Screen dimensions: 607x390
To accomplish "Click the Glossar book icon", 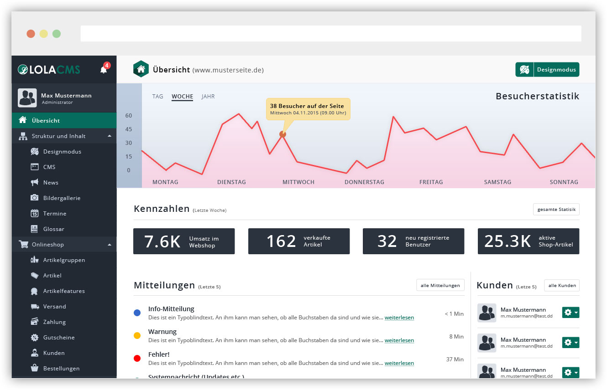I will point(35,229).
